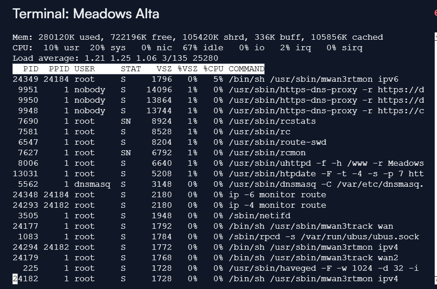Click the Terminal: Meadows Alta title

tap(86, 14)
